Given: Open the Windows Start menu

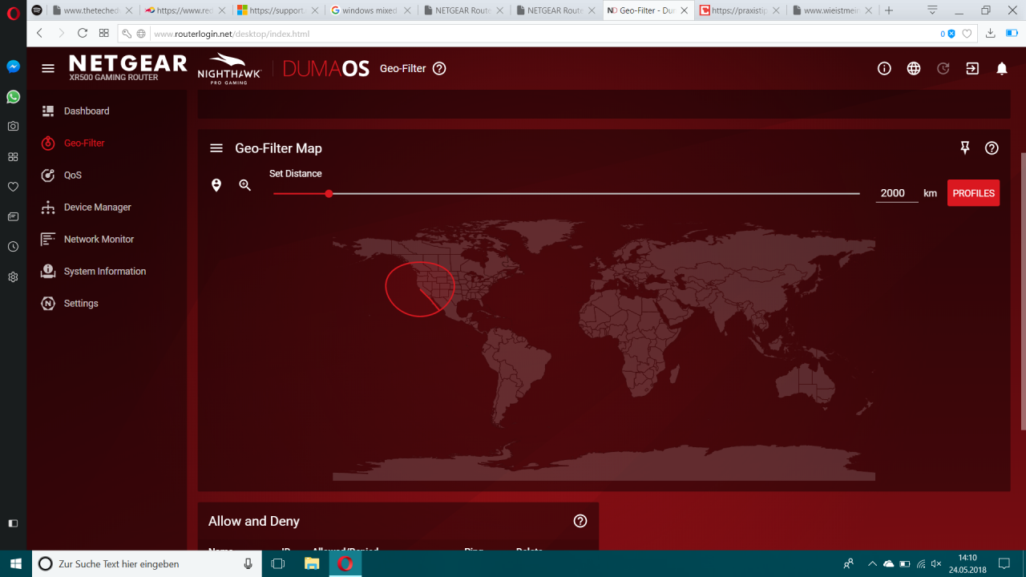Looking at the screenshot, I should click(x=15, y=563).
